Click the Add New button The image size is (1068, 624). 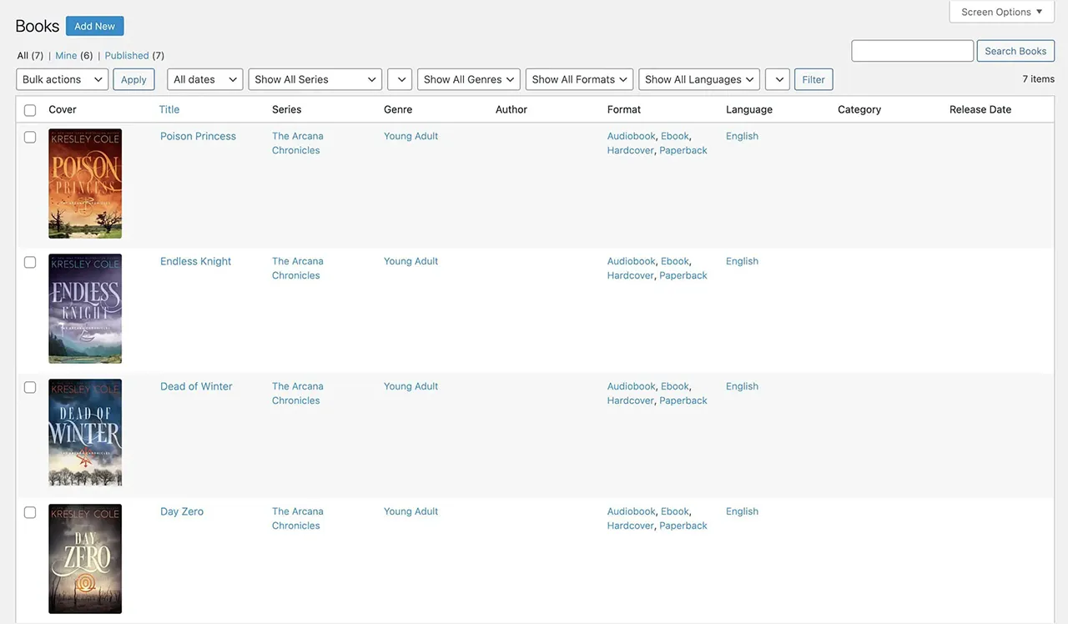point(94,25)
